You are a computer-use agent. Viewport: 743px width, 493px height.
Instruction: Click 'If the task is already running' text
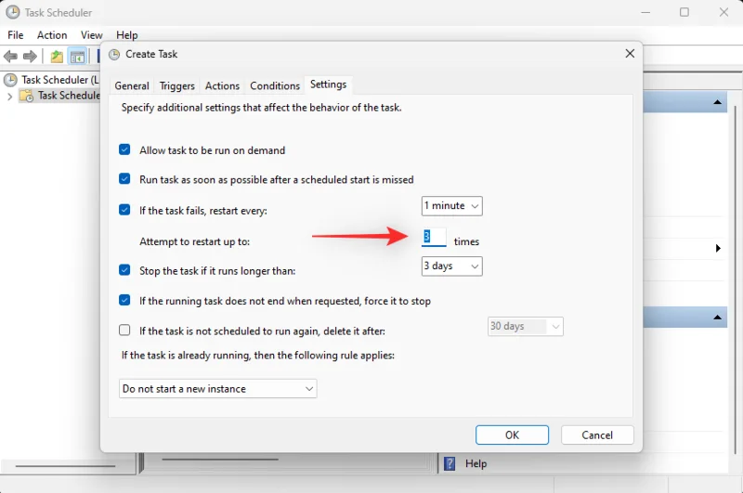(258, 356)
